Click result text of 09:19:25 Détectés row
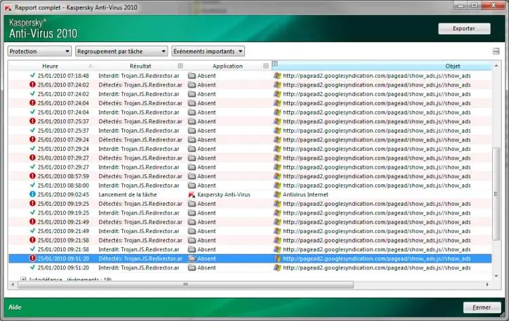The width and height of the screenshot is (509, 321). coord(140,204)
